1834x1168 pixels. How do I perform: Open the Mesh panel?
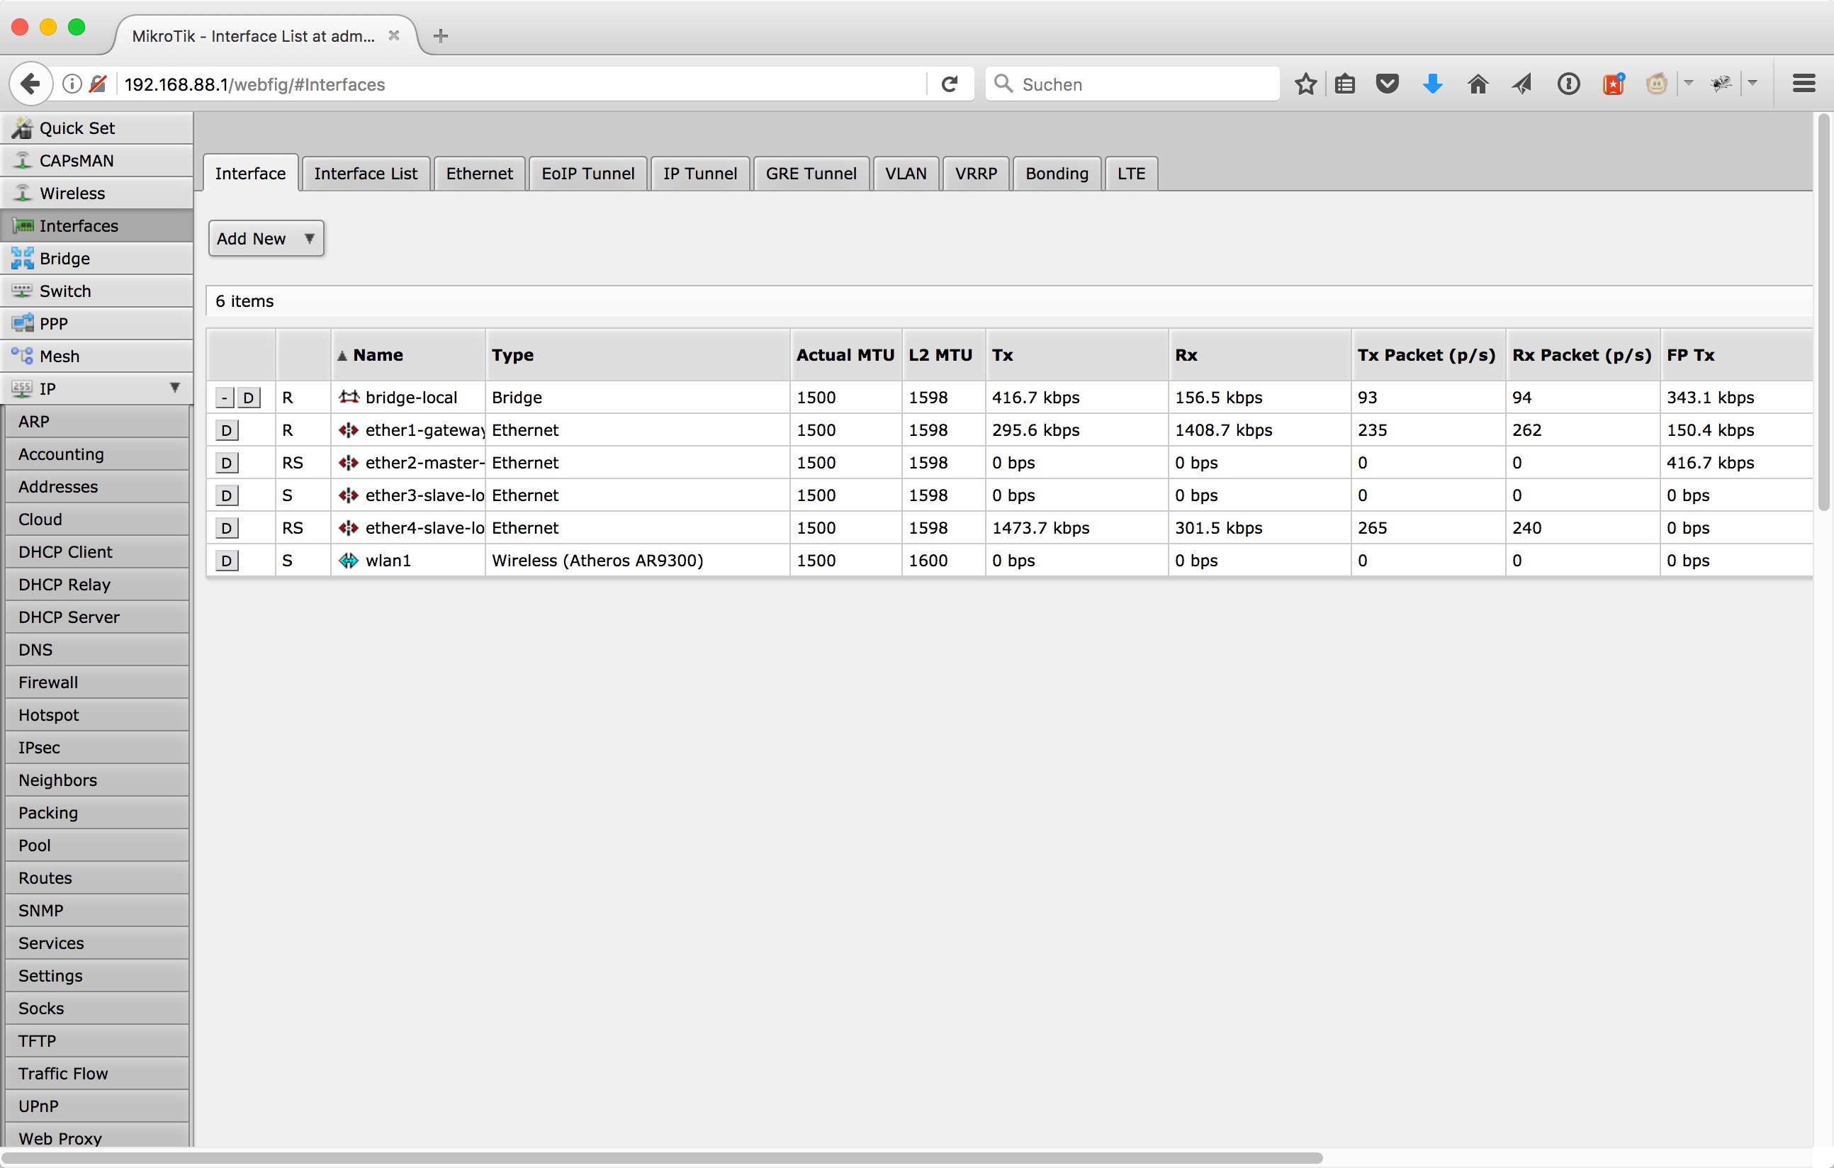(x=60, y=355)
